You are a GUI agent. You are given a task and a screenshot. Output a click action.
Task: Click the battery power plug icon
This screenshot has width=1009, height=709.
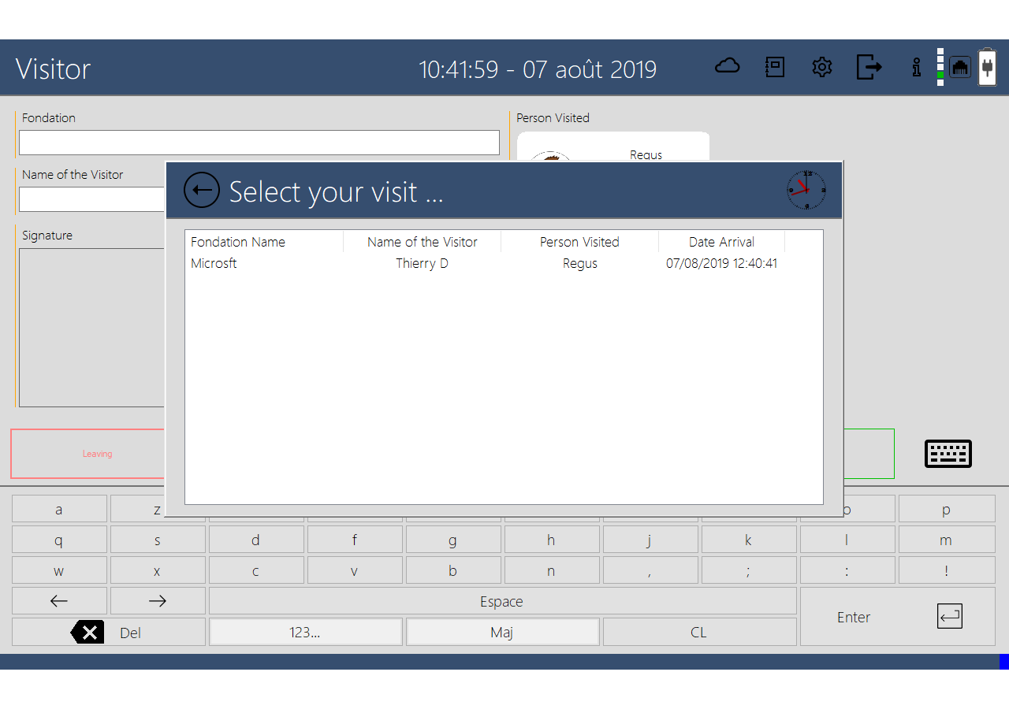click(x=987, y=67)
